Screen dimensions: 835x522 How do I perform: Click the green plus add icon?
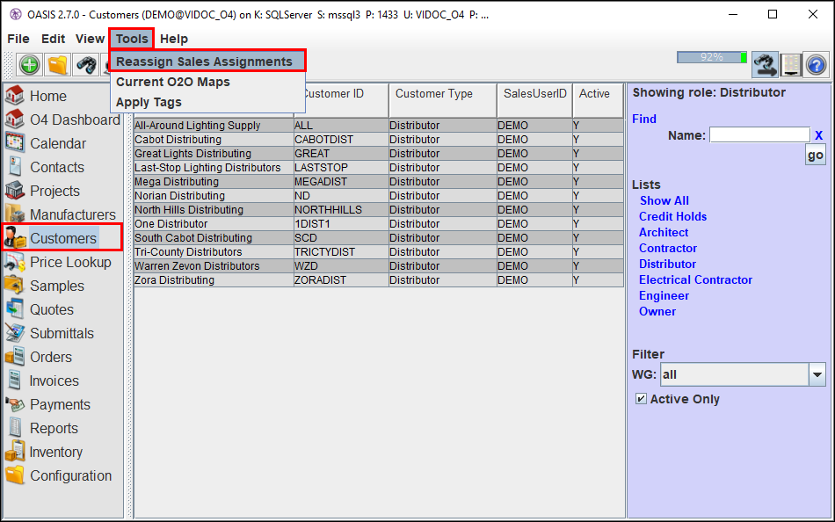29,65
